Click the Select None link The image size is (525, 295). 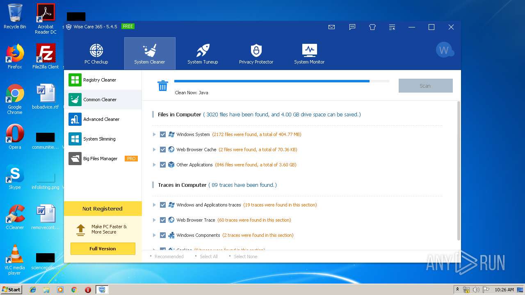(x=246, y=256)
